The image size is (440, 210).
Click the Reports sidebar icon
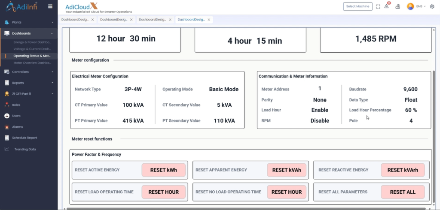[x=7, y=83]
